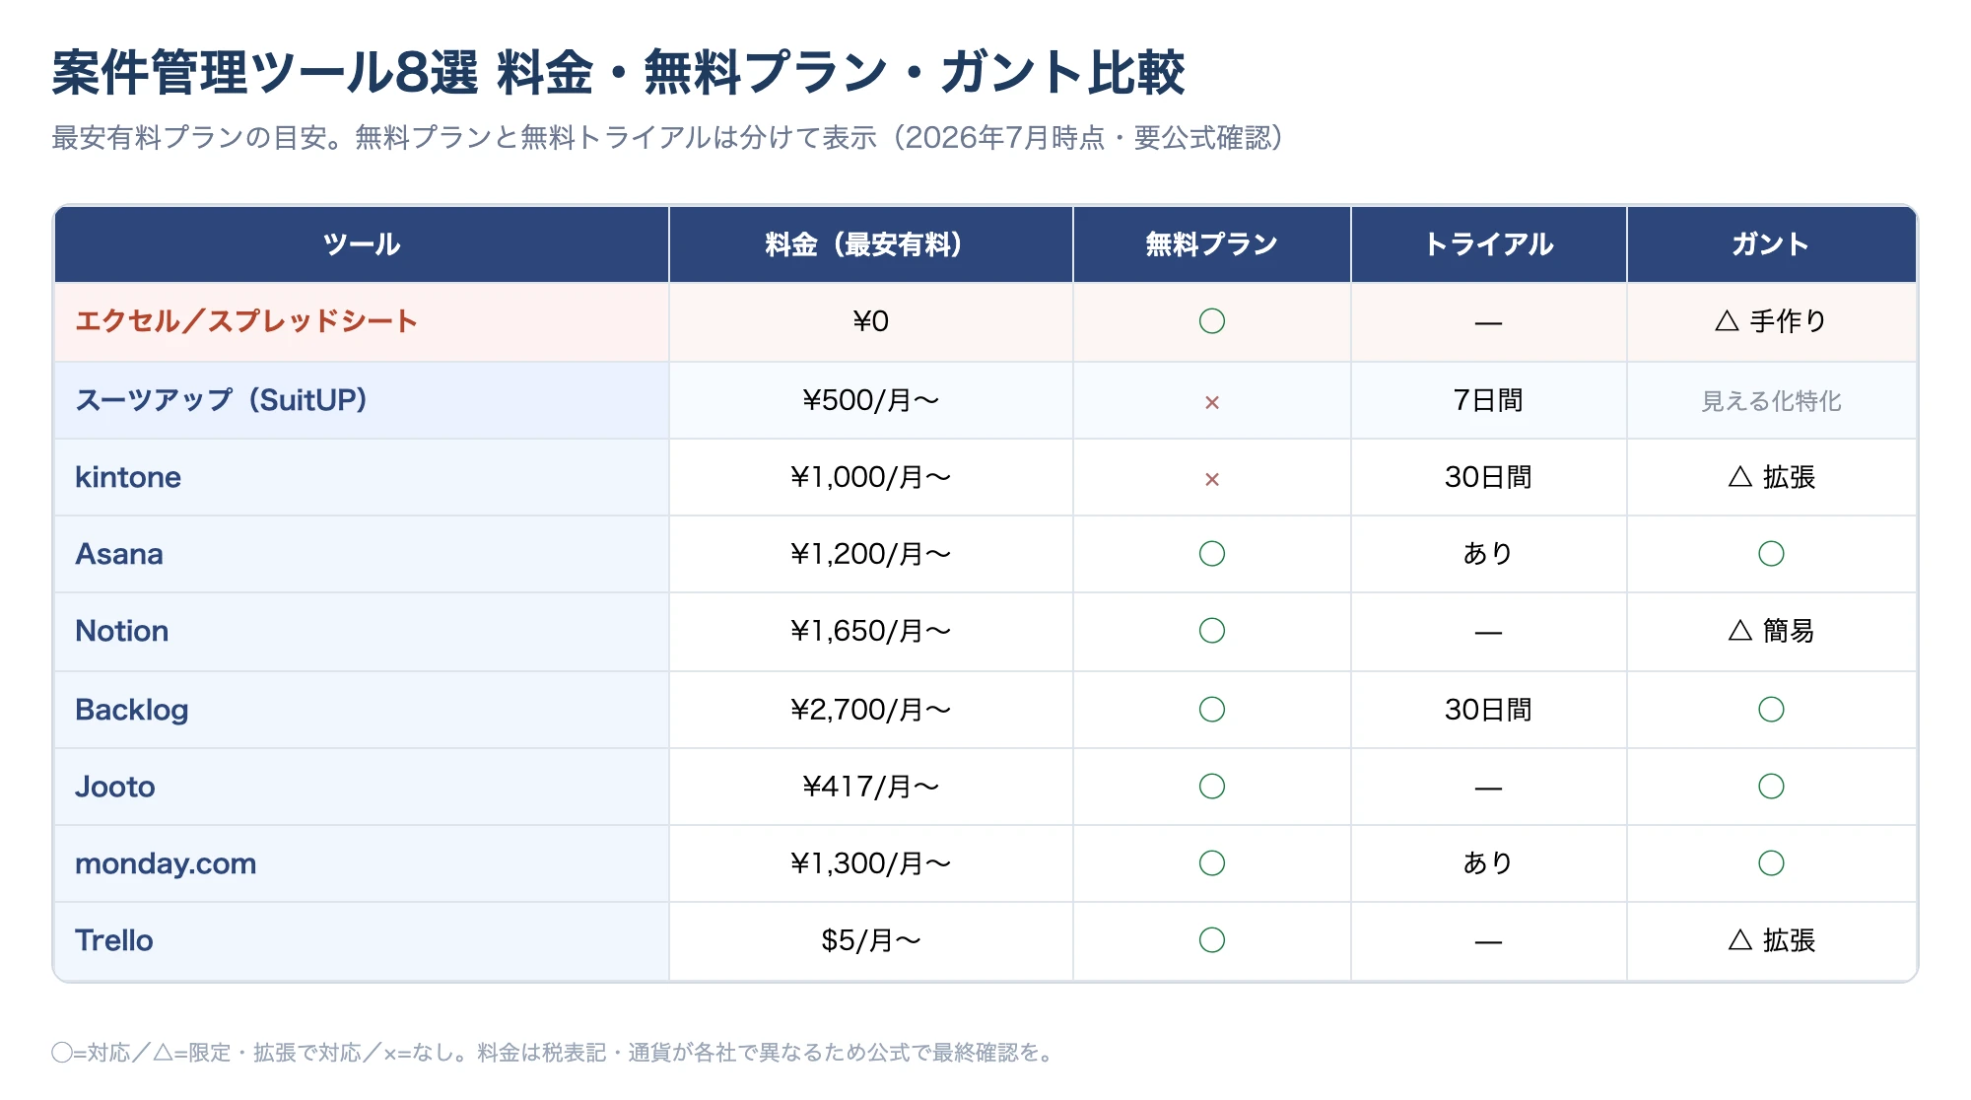Click the free-plan circle for monday.com

click(1212, 863)
